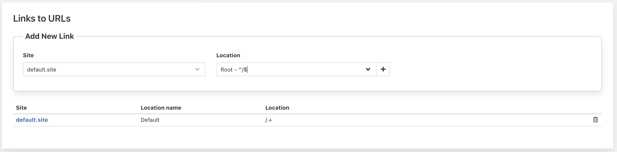Click the Links to URLs heading
617x152 pixels.
pyautogui.click(x=42, y=18)
